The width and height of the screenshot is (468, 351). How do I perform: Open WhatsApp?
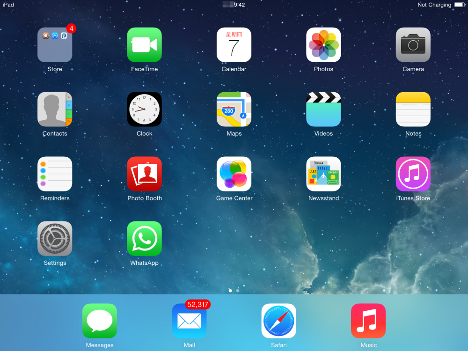[x=144, y=239]
